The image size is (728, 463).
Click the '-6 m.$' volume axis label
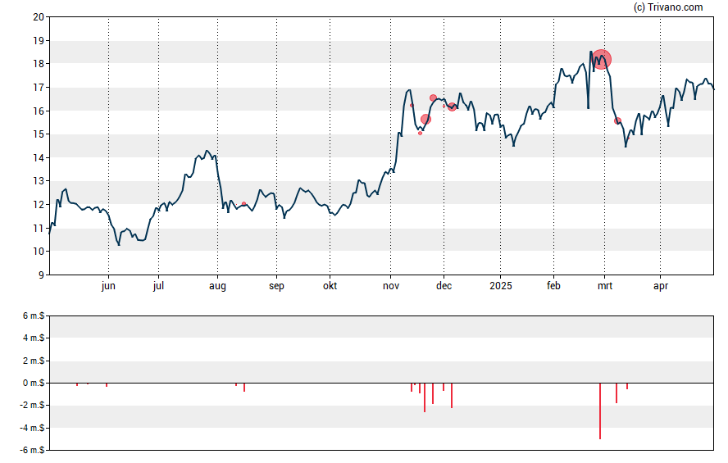[x=32, y=451]
